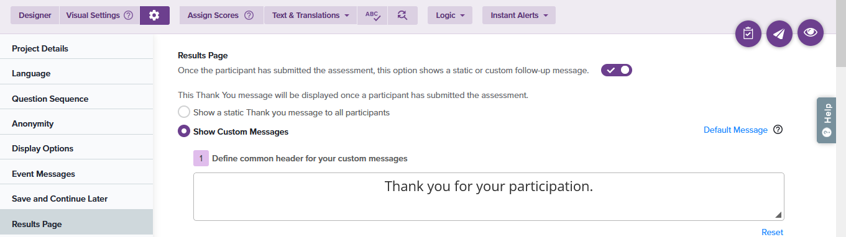The width and height of the screenshot is (846, 237).
Task: Click help icon beside Assign Scores
Action: [x=249, y=16]
